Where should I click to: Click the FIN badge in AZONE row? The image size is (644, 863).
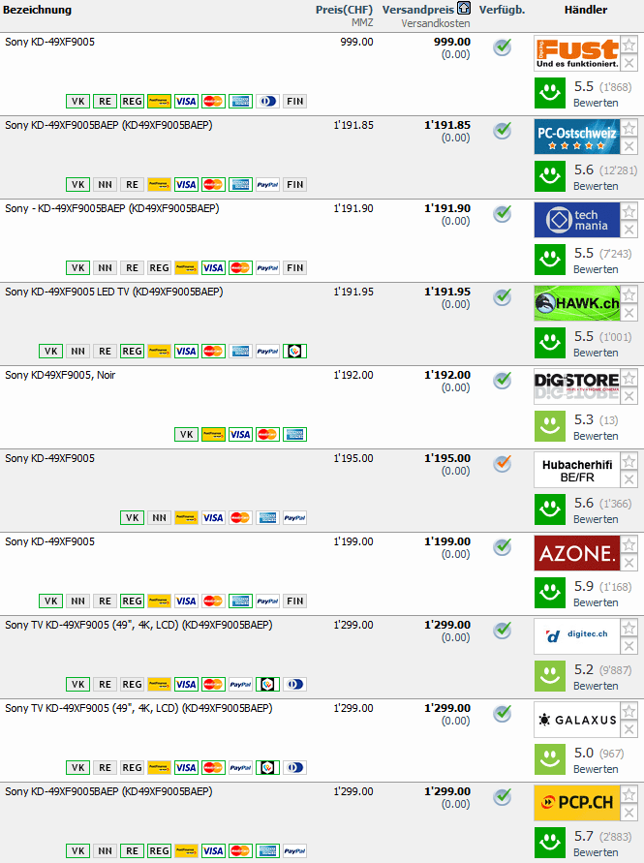pyautogui.click(x=294, y=601)
